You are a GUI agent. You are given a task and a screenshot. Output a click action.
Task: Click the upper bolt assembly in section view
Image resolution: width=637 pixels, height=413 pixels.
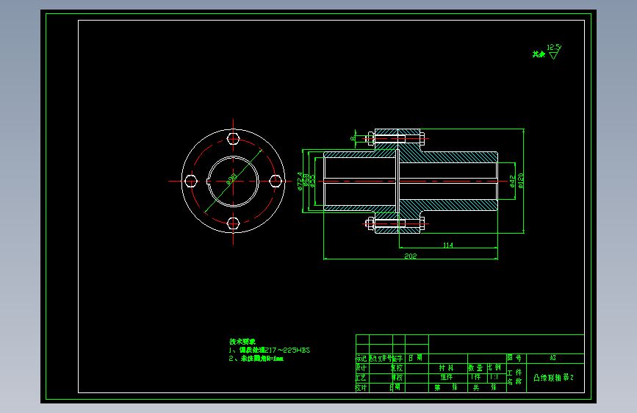[396, 139]
